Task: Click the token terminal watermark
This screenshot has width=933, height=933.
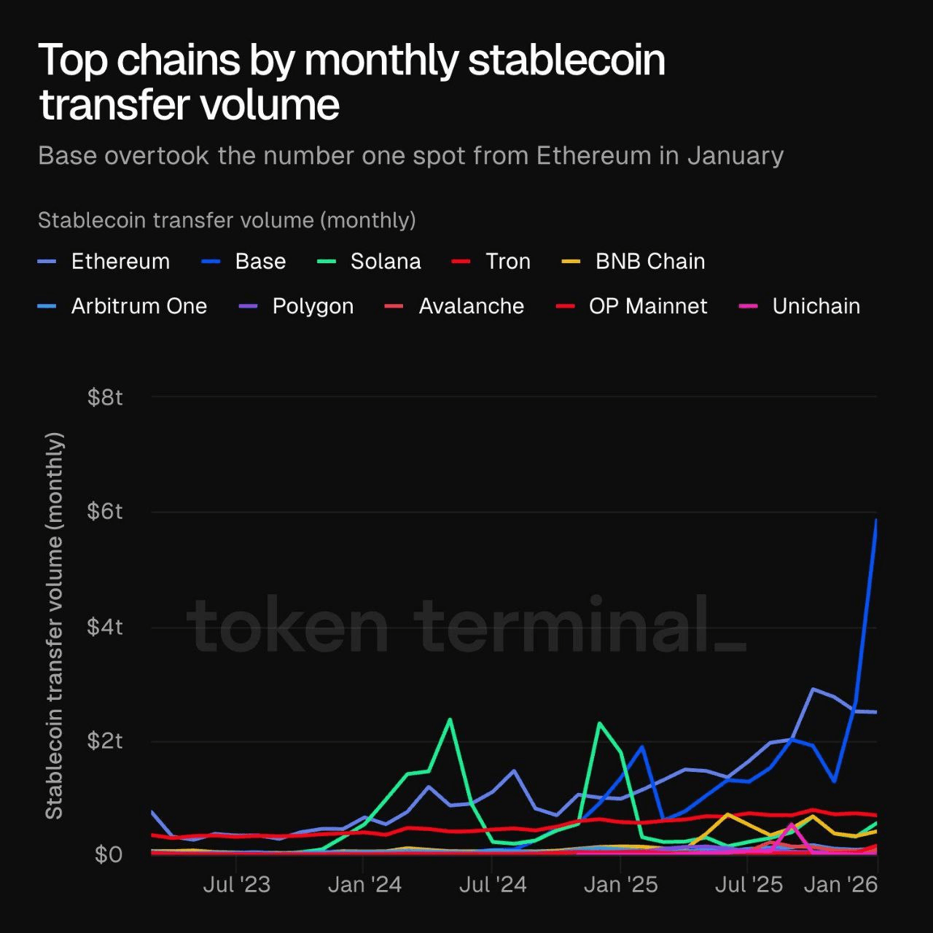Action: (466, 625)
